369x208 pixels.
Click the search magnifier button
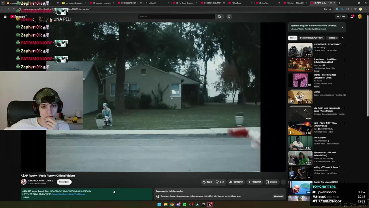tap(219, 16)
